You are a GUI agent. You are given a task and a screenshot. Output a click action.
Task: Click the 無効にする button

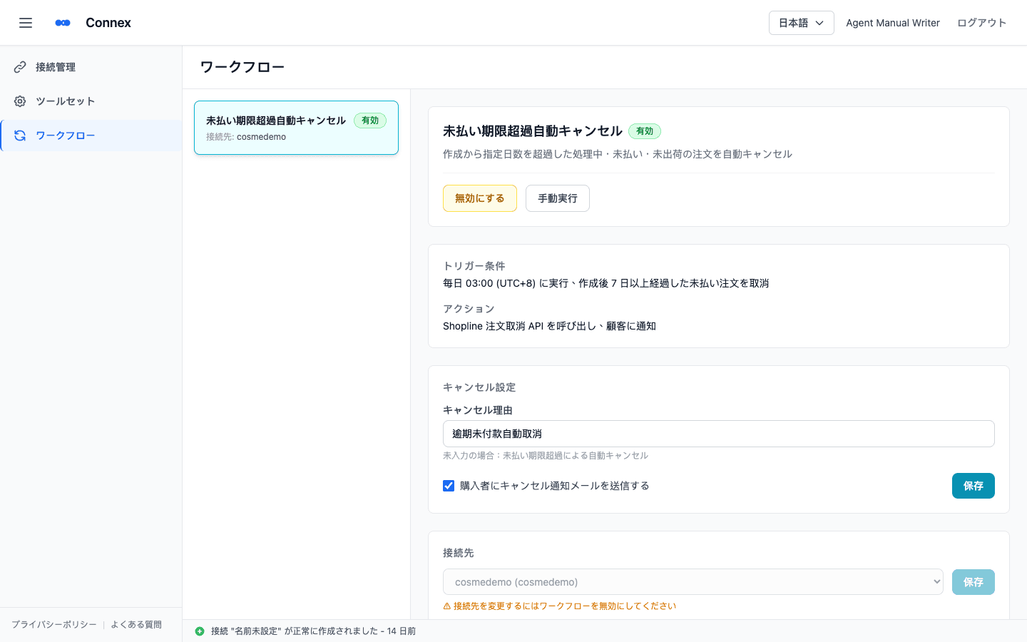click(480, 198)
